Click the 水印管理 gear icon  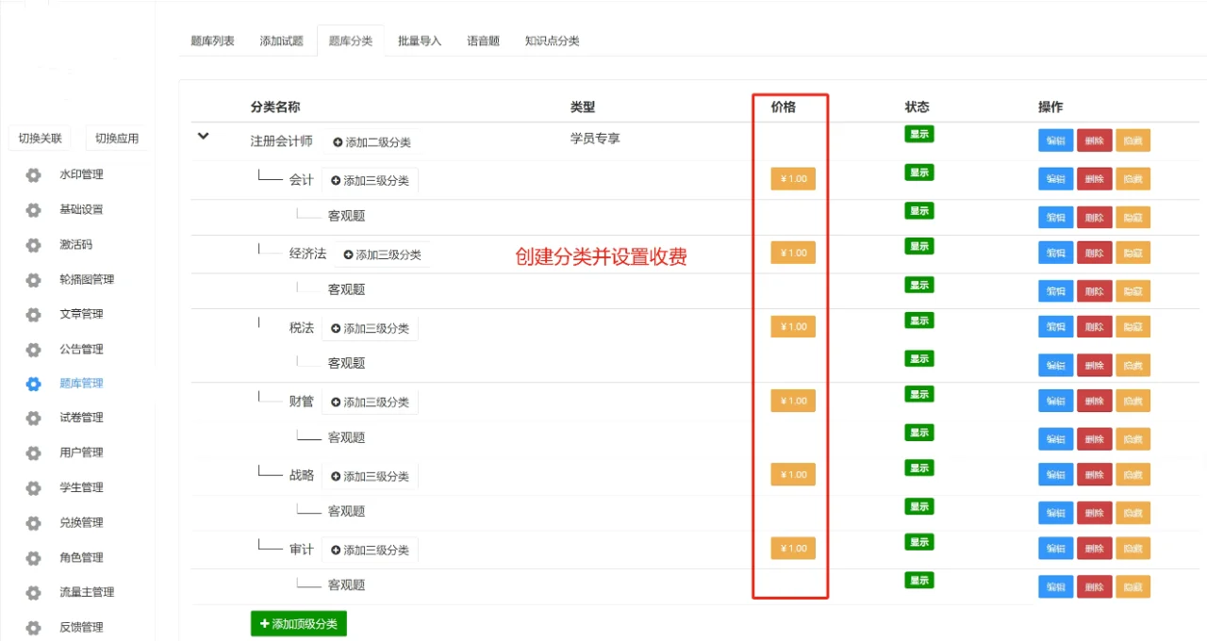point(31,174)
